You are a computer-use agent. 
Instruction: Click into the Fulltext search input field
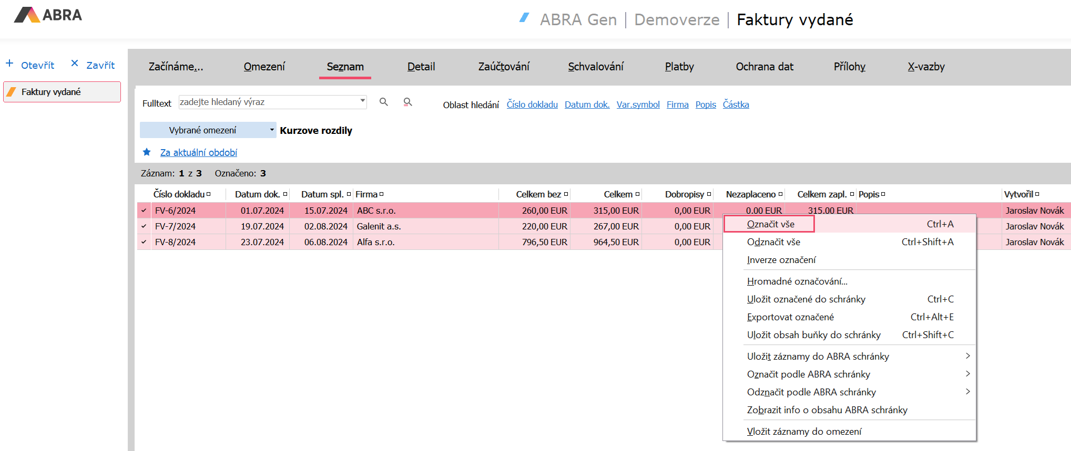[x=268, y=102]
